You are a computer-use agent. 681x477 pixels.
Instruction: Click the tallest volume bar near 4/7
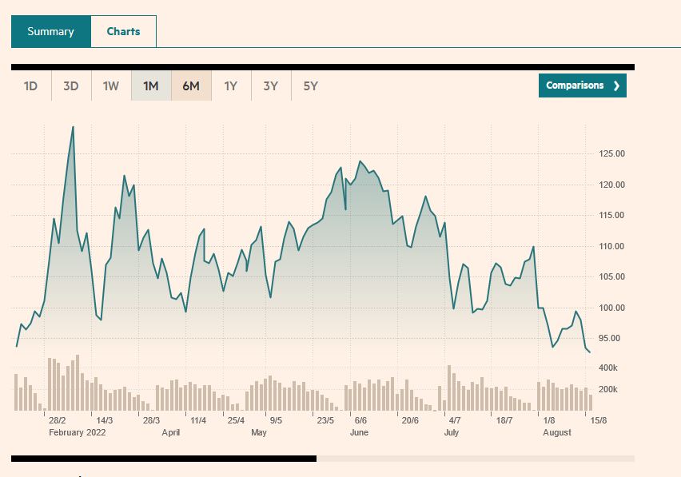[x=449, y=388]
